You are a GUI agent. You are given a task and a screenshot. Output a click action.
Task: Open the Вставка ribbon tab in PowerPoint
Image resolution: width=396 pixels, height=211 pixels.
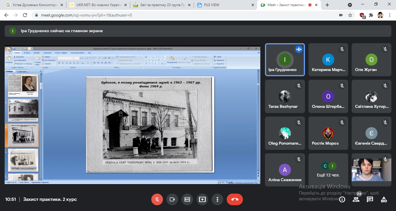pos(27,53)
